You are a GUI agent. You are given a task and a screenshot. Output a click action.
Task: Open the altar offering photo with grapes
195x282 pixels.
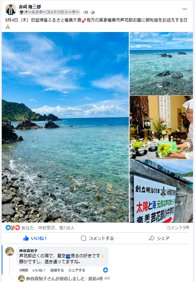tap(161, 127)
